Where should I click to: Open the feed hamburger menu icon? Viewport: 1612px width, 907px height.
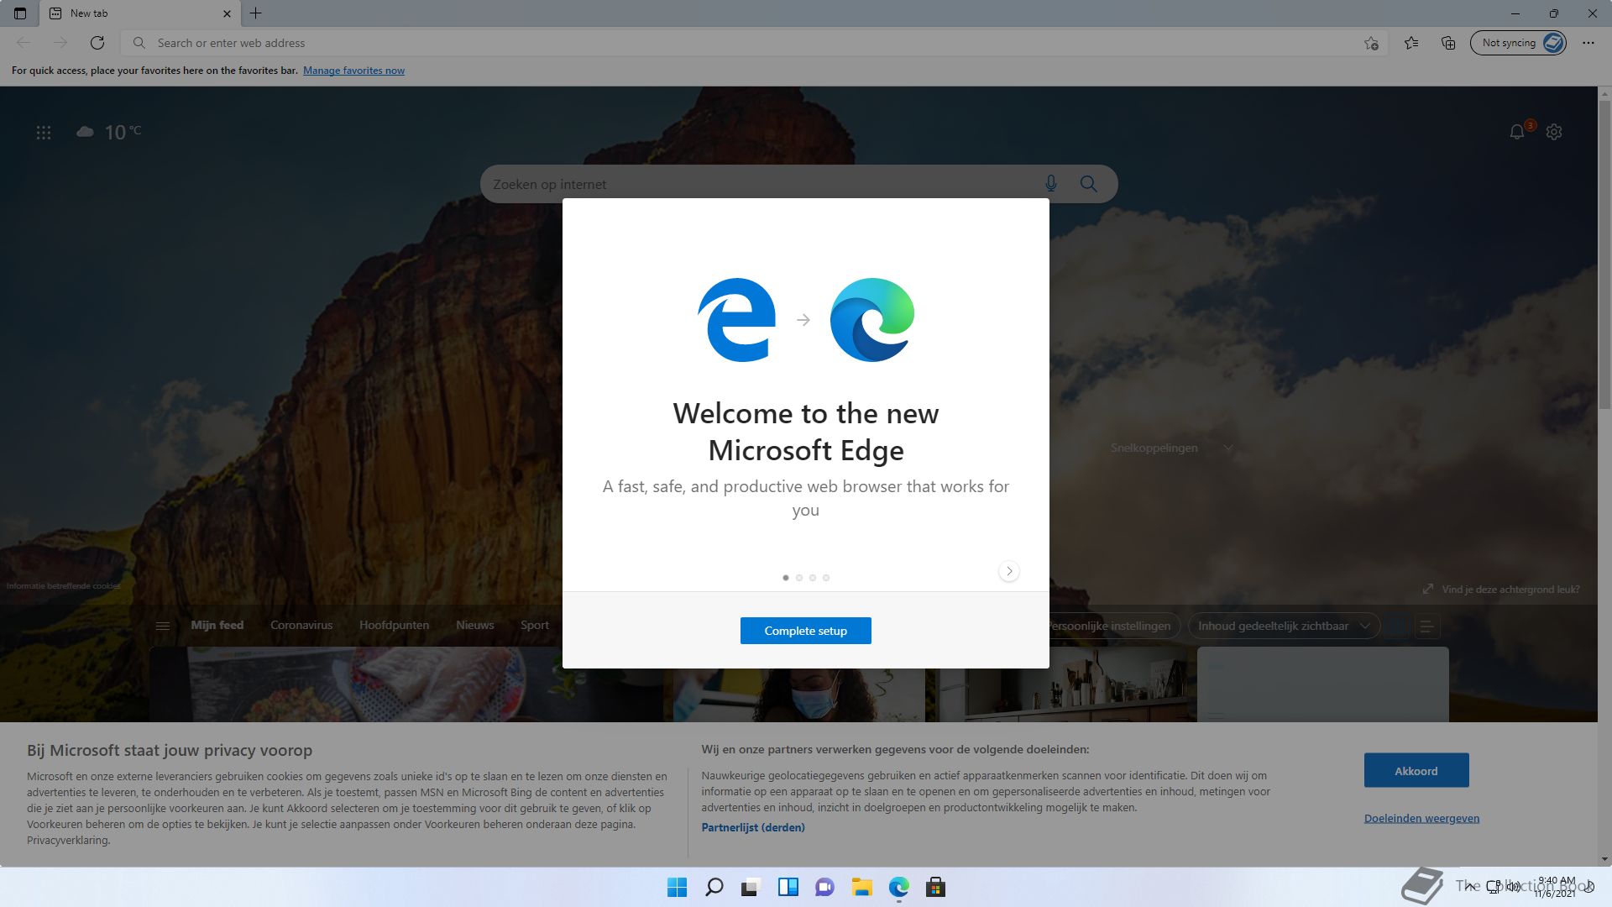pyautogui.click(x=163, y=626)
